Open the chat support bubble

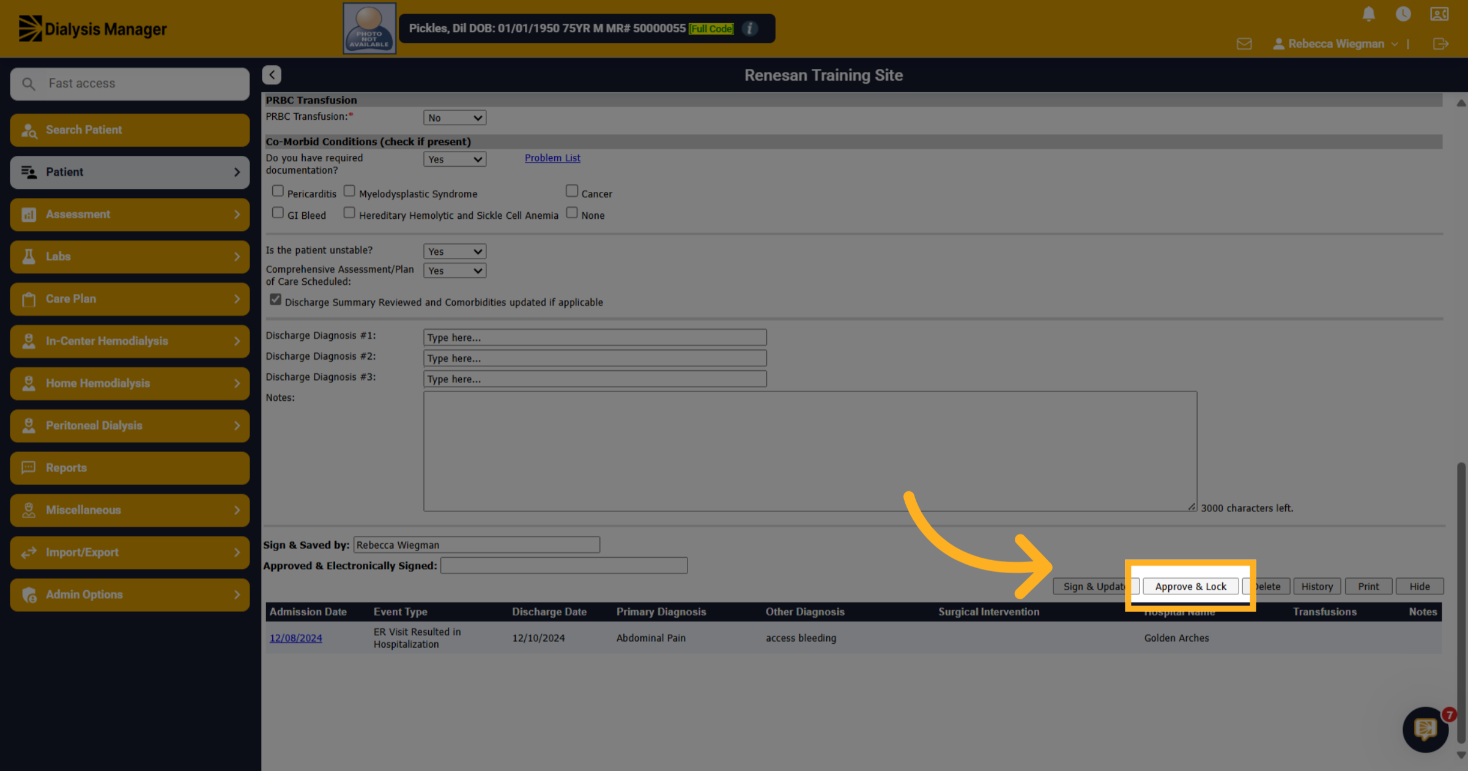[x=1425, y=729]
